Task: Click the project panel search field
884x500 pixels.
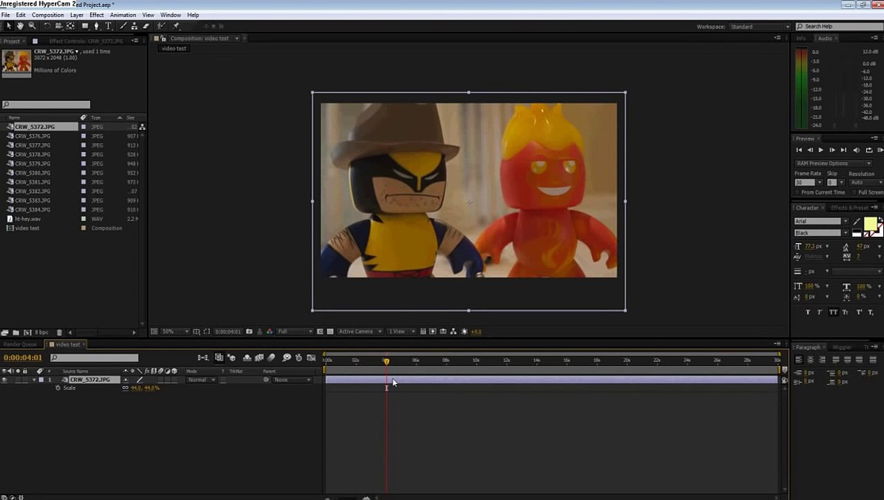Action: click(46, 105)
